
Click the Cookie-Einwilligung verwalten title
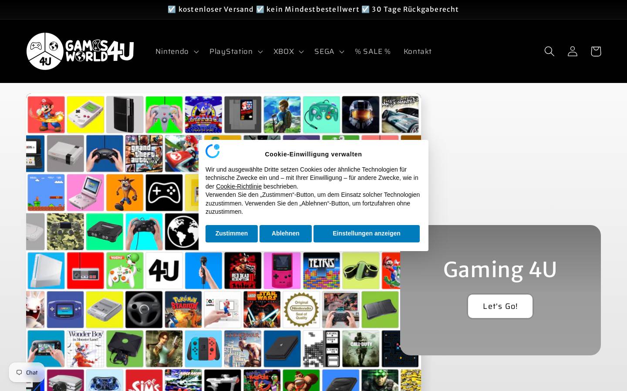click(313, 154)
